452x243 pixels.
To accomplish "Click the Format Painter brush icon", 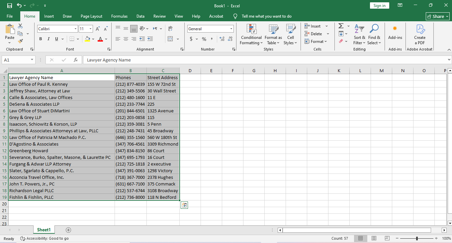I will coord(20,41).
